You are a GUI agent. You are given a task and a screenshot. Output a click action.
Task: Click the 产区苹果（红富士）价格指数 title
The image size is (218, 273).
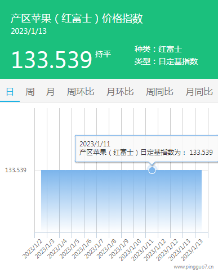click(77, 19)
